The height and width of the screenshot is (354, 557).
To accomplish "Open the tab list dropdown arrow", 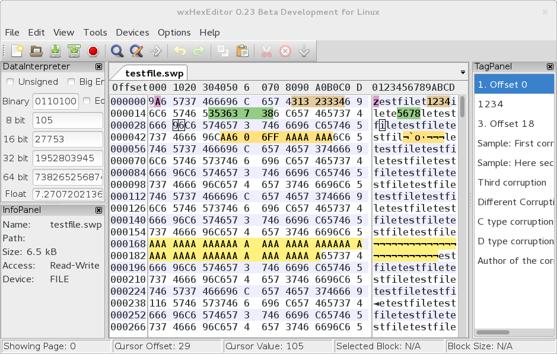I will tap(463, 72).
